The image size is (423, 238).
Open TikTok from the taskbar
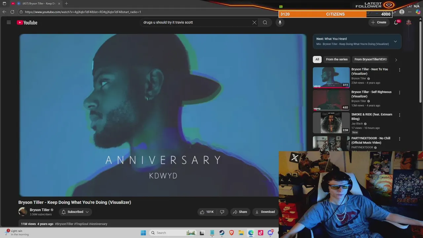261,233
